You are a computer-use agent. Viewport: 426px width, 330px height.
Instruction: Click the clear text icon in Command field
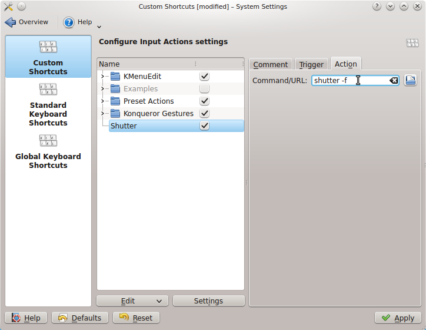pos(393,81)
